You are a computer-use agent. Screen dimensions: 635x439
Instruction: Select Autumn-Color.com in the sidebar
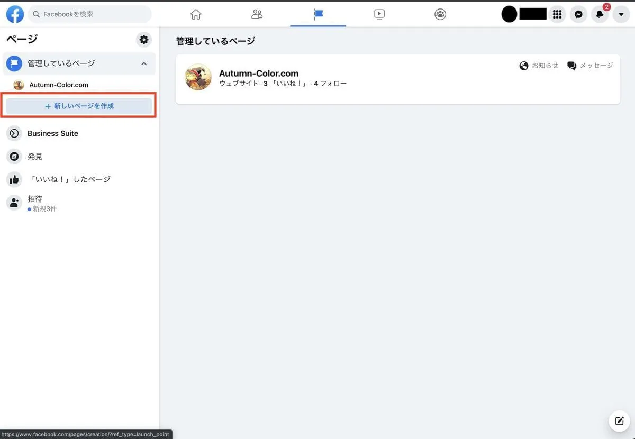click(x=58, y=85)
